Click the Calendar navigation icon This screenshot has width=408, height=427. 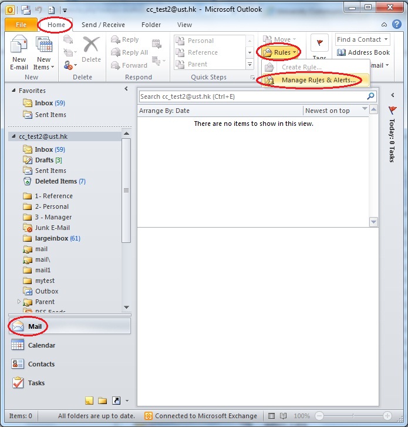point(18,345)
